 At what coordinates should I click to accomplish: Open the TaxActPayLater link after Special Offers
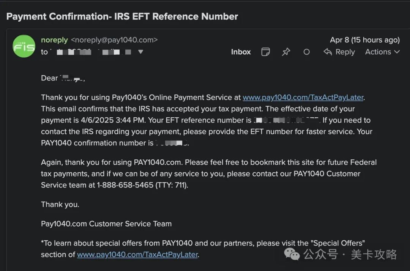137,255
